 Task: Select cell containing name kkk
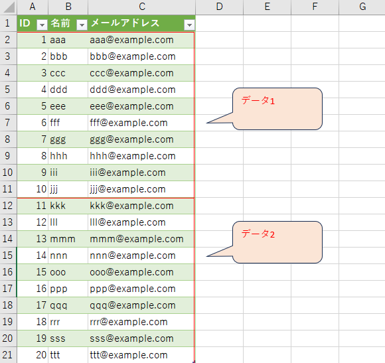(68, 206)
